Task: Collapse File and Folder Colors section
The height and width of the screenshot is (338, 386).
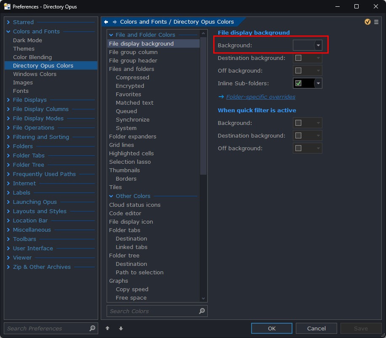Action: [x=111, y=35]
